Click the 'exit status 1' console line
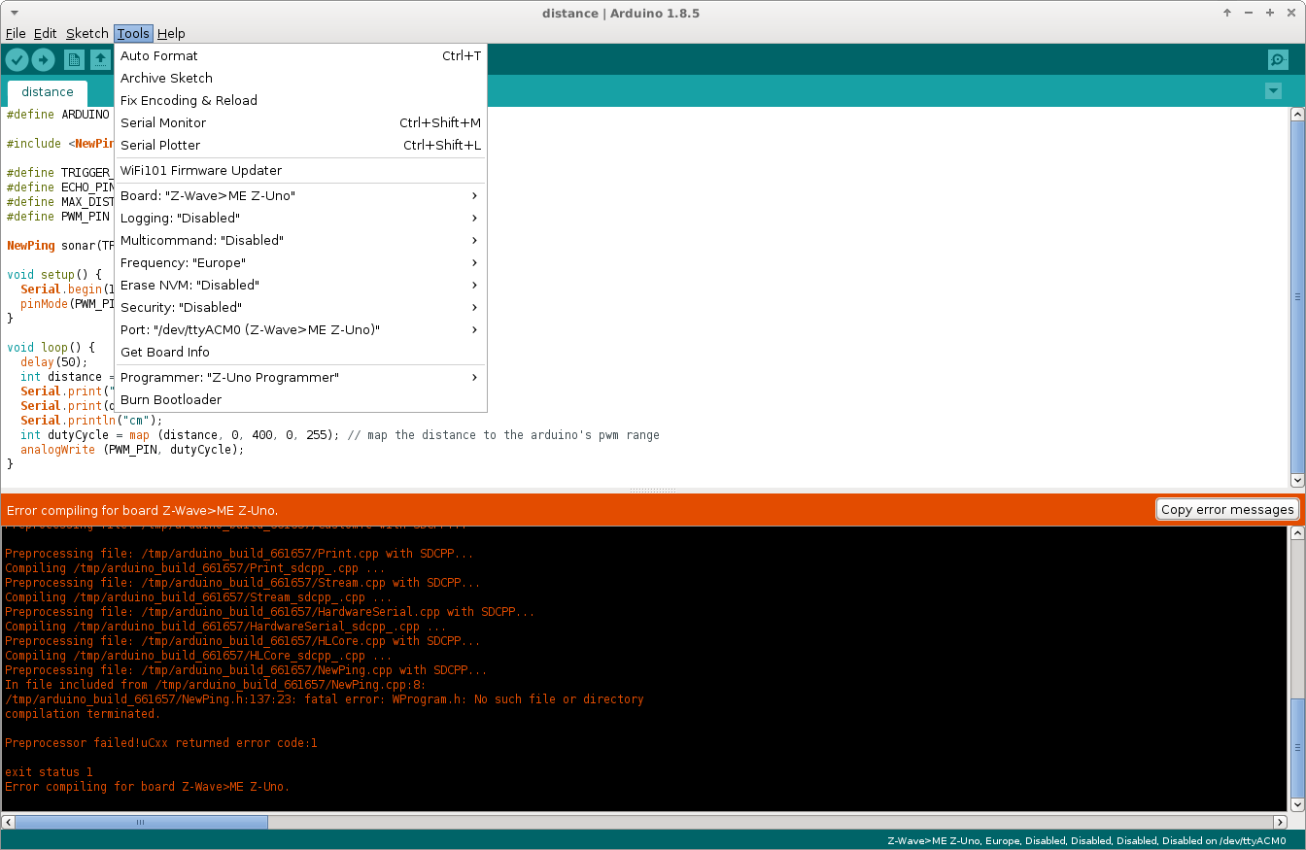Screen dimensions: 1306x850 50,772
